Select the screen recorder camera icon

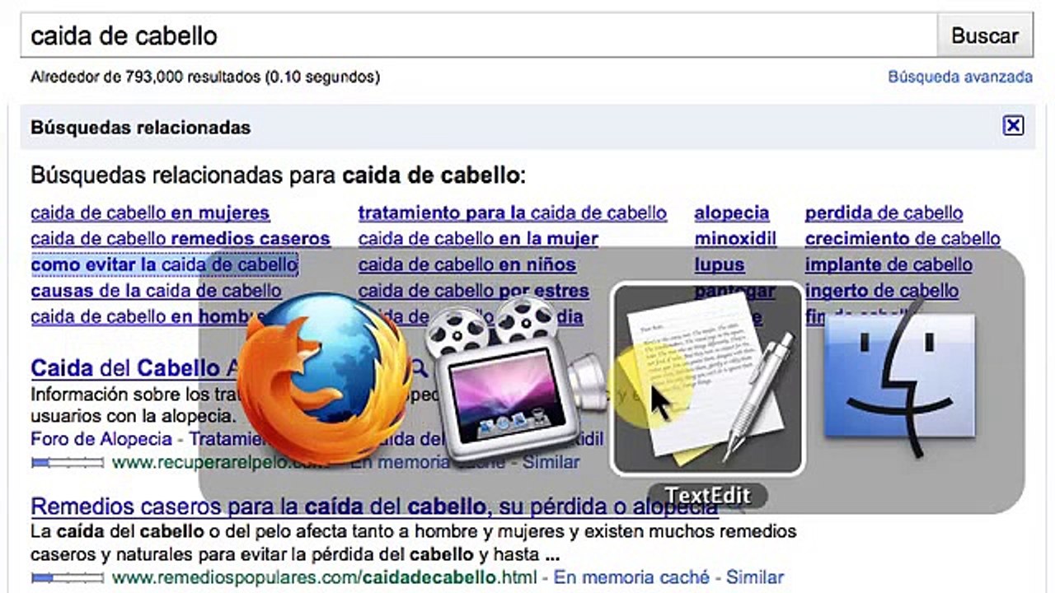click(x=515, y=379)
